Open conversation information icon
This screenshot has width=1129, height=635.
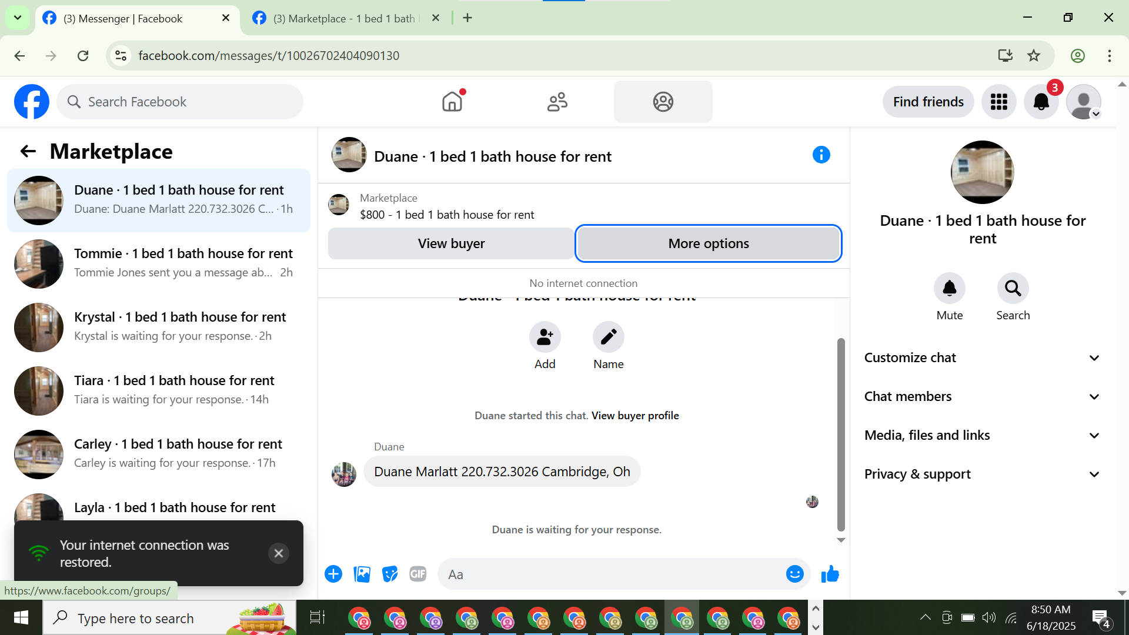tap(821, 155)
